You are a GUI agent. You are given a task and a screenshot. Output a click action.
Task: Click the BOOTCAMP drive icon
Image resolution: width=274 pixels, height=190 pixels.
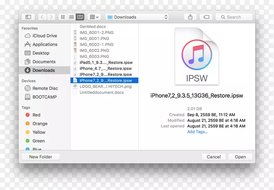[x=27, y=97]
